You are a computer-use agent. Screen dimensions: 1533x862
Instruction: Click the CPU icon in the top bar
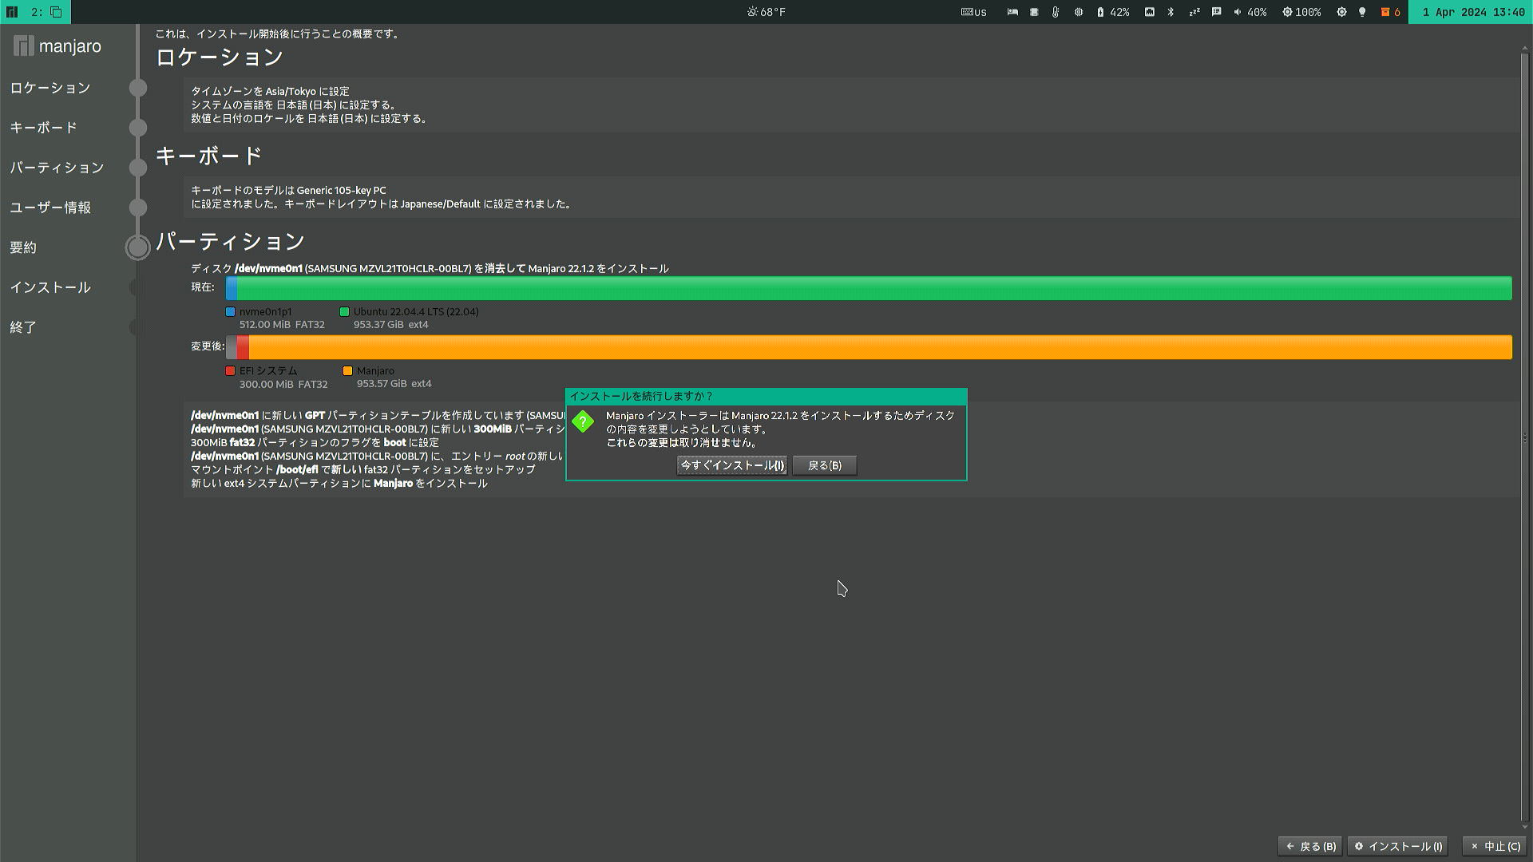point(1079,12)
